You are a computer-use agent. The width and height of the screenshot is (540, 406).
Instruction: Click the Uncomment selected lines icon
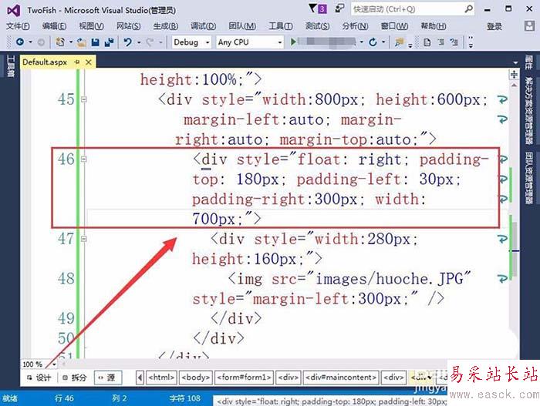pos(454,42)
